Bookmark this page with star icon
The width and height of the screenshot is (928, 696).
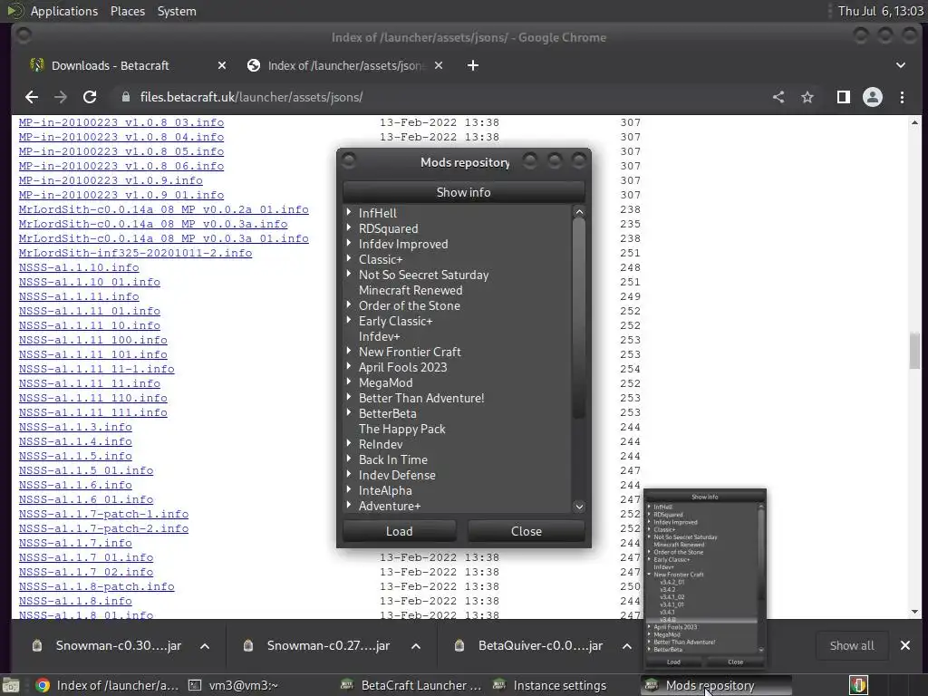pyautogui.click(x=807, y=97)
